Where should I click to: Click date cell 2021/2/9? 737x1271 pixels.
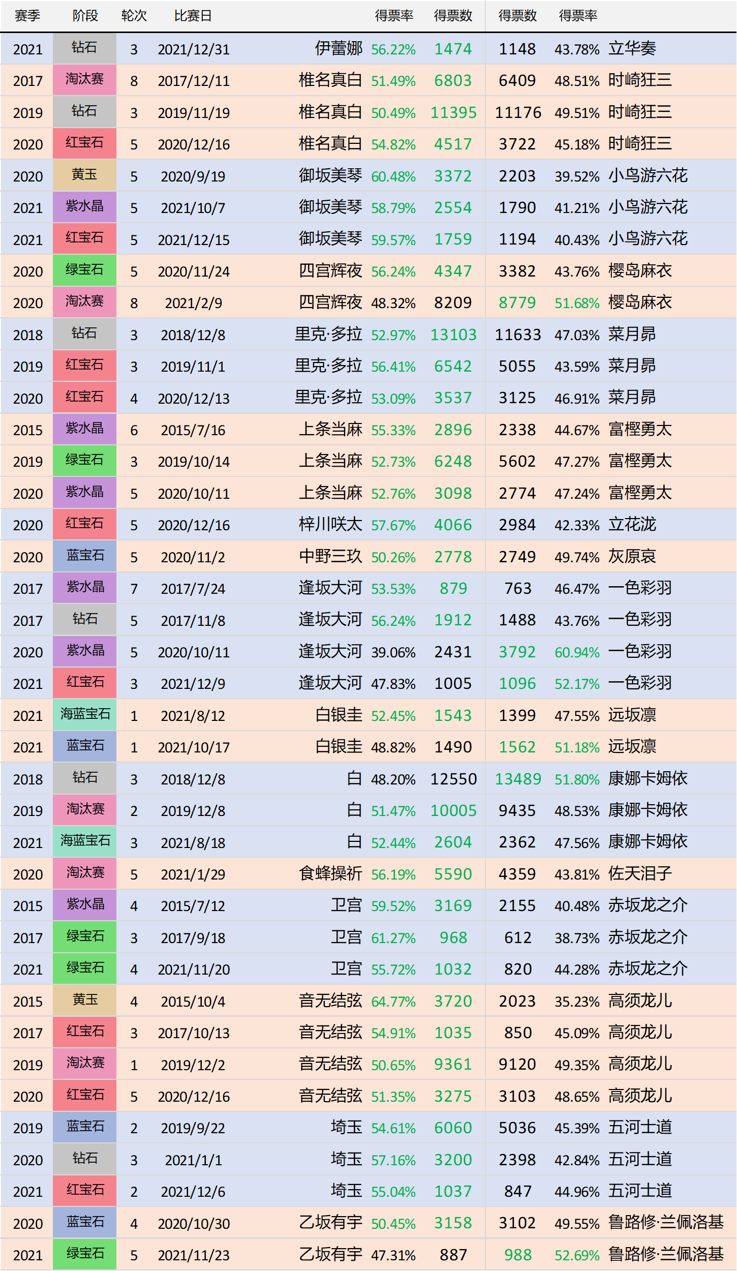pos(194,303)
